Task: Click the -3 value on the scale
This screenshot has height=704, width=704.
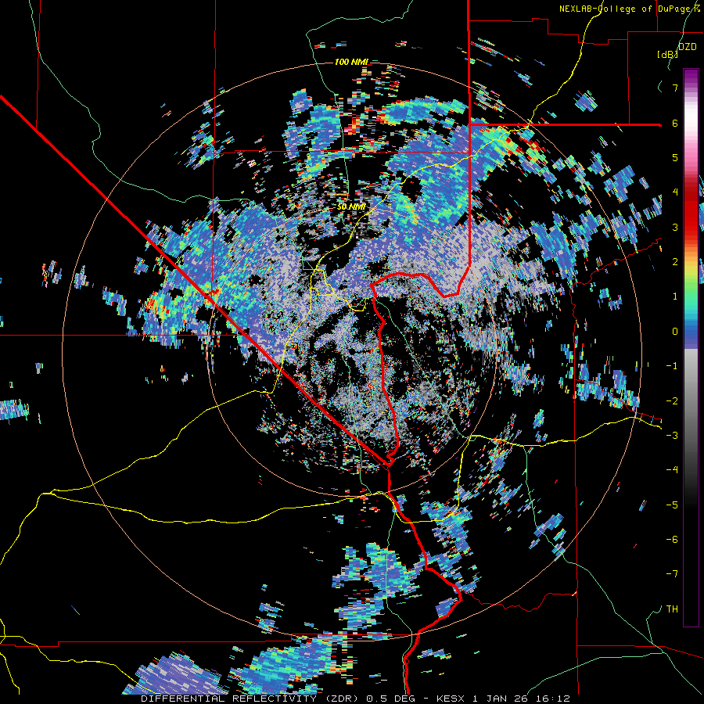Action: (672, 436)
